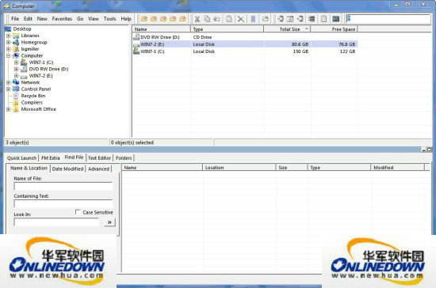Screen dimensions: 436x288
Task: Collapse the Computer tree node
Action: pyautogui.click(x=9, y=55)
